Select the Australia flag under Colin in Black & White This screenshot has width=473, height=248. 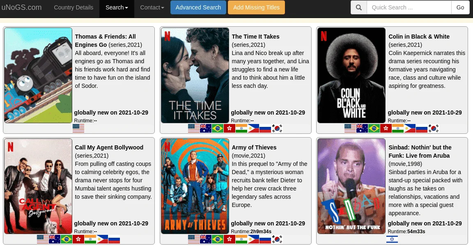click(362, 129)
